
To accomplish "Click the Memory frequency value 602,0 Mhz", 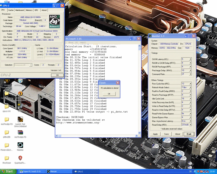I will pyautogui.click(x=171, y=48).
